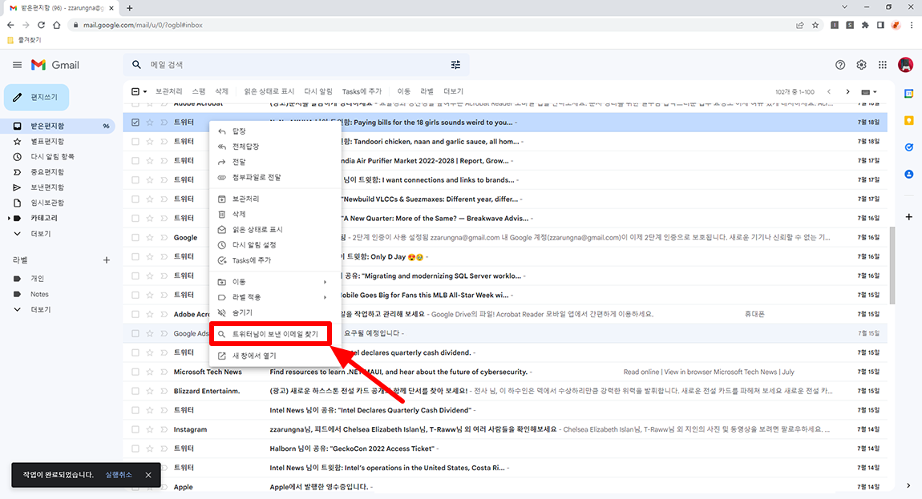922x499 pixels.
Task: Tick the Microsoft Tech News email checkbox
Action: (x=135, y=372)
